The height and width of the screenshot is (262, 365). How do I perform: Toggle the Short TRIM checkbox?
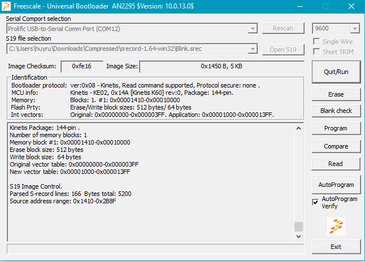(316, 51)
